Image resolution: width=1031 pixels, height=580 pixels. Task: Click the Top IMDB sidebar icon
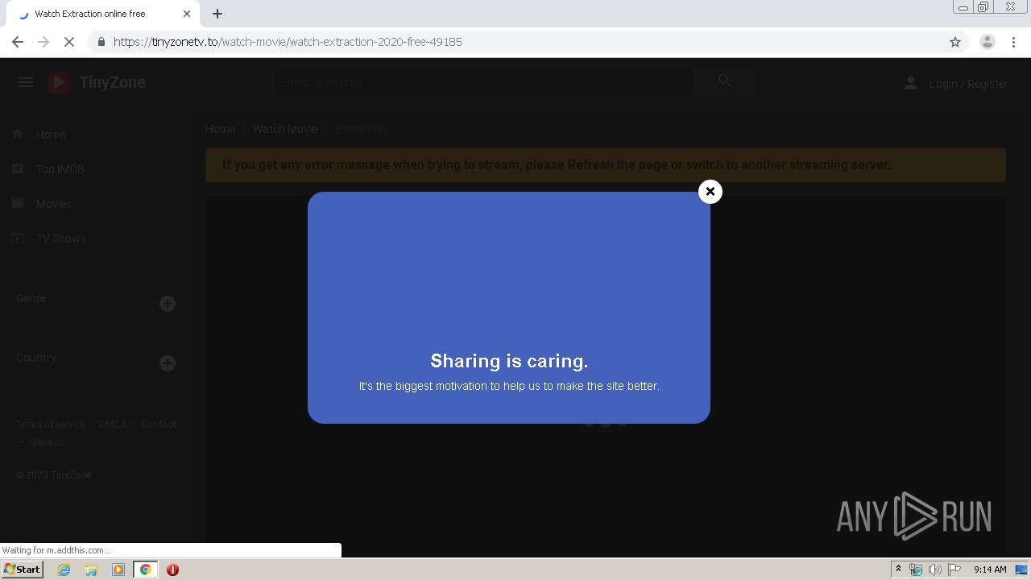tap(18, 168)
